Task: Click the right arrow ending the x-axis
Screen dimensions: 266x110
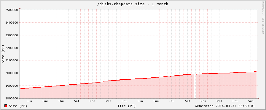Action: [258, 98]
